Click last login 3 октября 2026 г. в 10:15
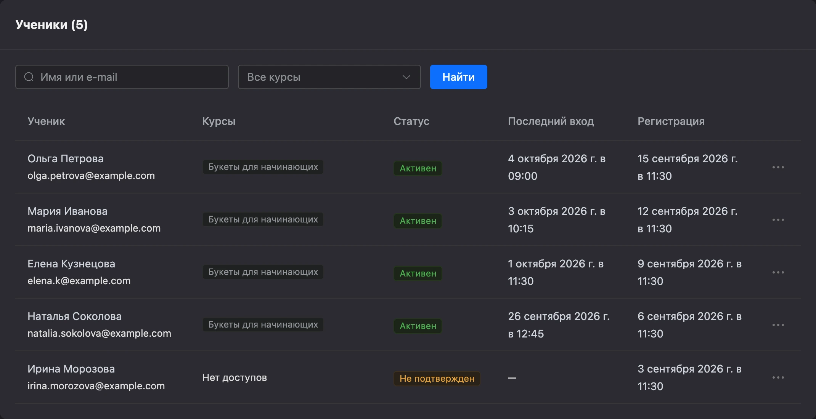This screenshot has width=816, height=419. pos(557,220)
